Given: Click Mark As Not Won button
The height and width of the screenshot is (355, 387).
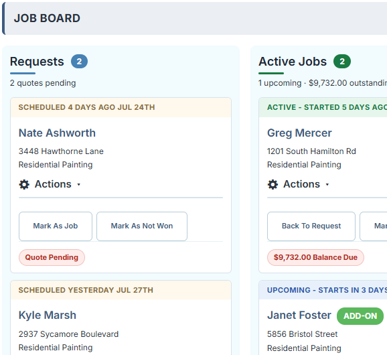Looking at the screenshot, I should point(142,226).
